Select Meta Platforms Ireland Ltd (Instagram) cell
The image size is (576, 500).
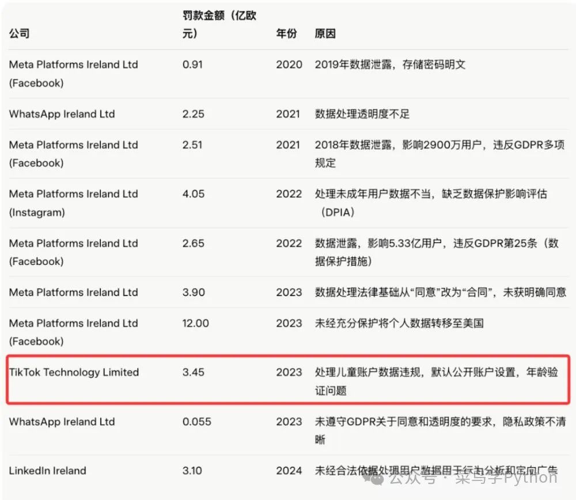tap(74, 203)
